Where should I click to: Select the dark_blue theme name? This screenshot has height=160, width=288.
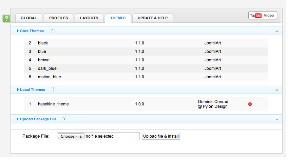pos(47,68)
